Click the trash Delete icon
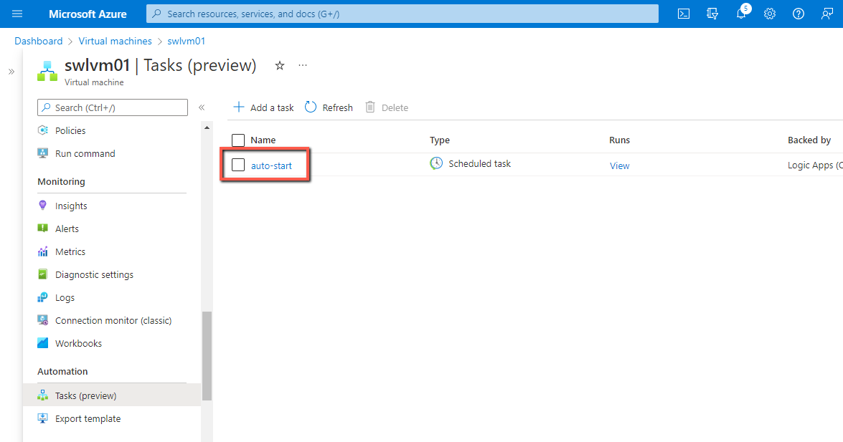The width and height of the screenshot is (843, 442). [x=370, y=107]
